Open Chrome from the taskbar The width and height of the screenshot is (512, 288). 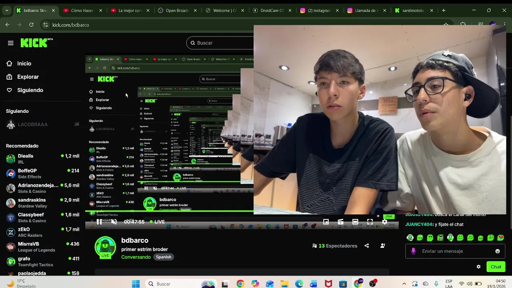pos(240,284)
